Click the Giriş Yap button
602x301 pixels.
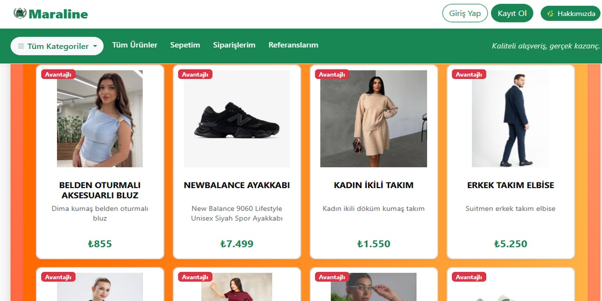pos(465,13)
